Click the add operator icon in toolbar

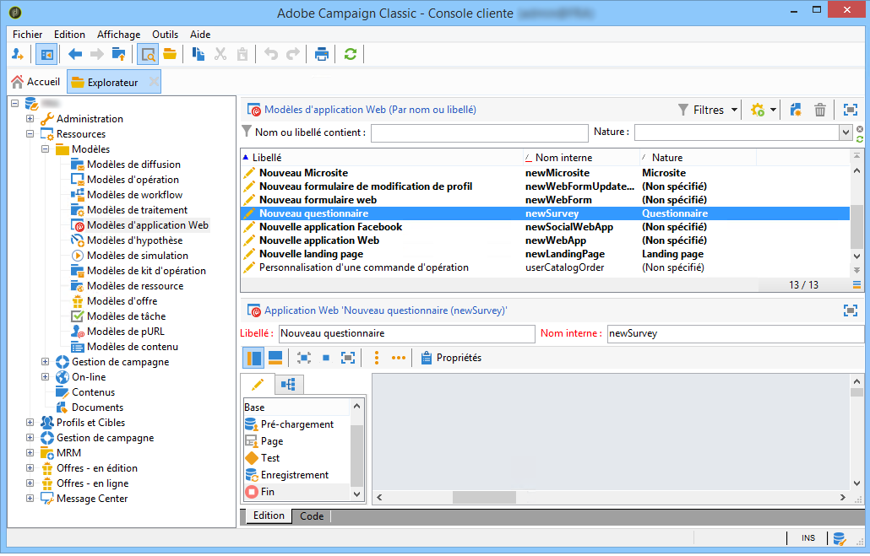(x=18, y=54)
